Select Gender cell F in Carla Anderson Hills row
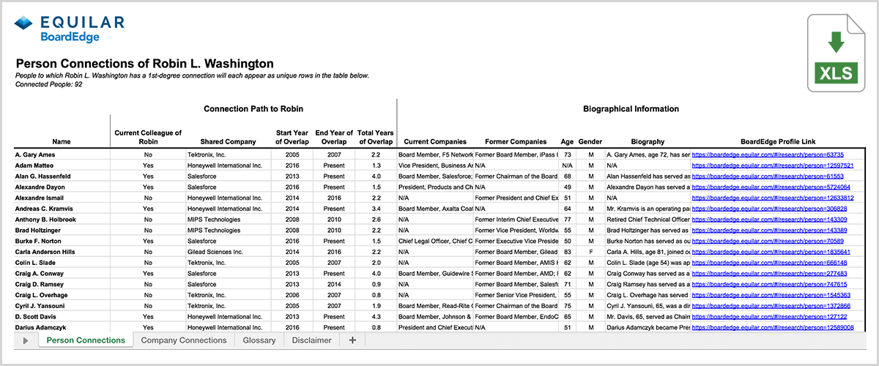This screenshot has height=366, width=879. click(x=590, y=252)
